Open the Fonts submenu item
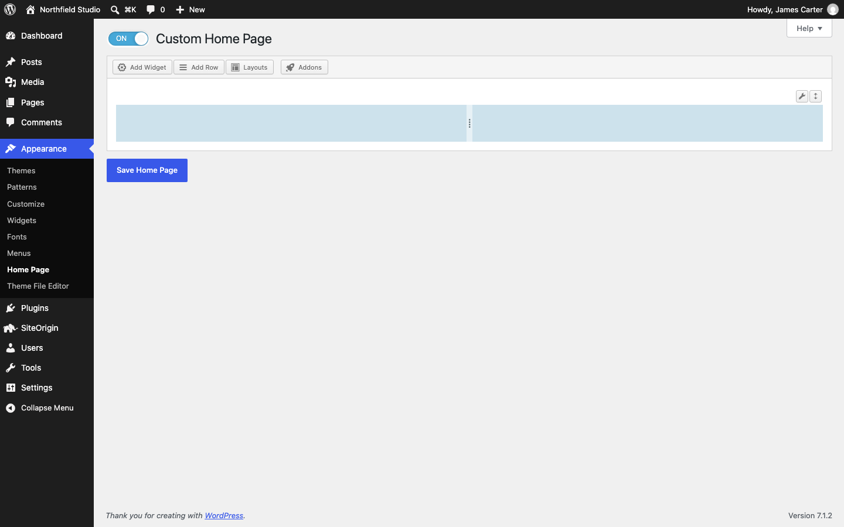 click(47, 237)
